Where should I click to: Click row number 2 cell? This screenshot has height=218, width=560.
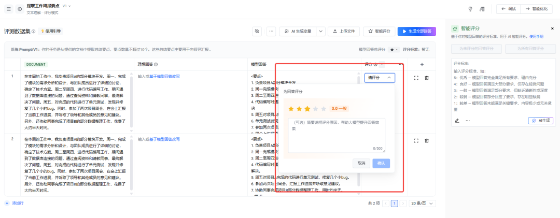pyautogui.click(x=12, y=139)
